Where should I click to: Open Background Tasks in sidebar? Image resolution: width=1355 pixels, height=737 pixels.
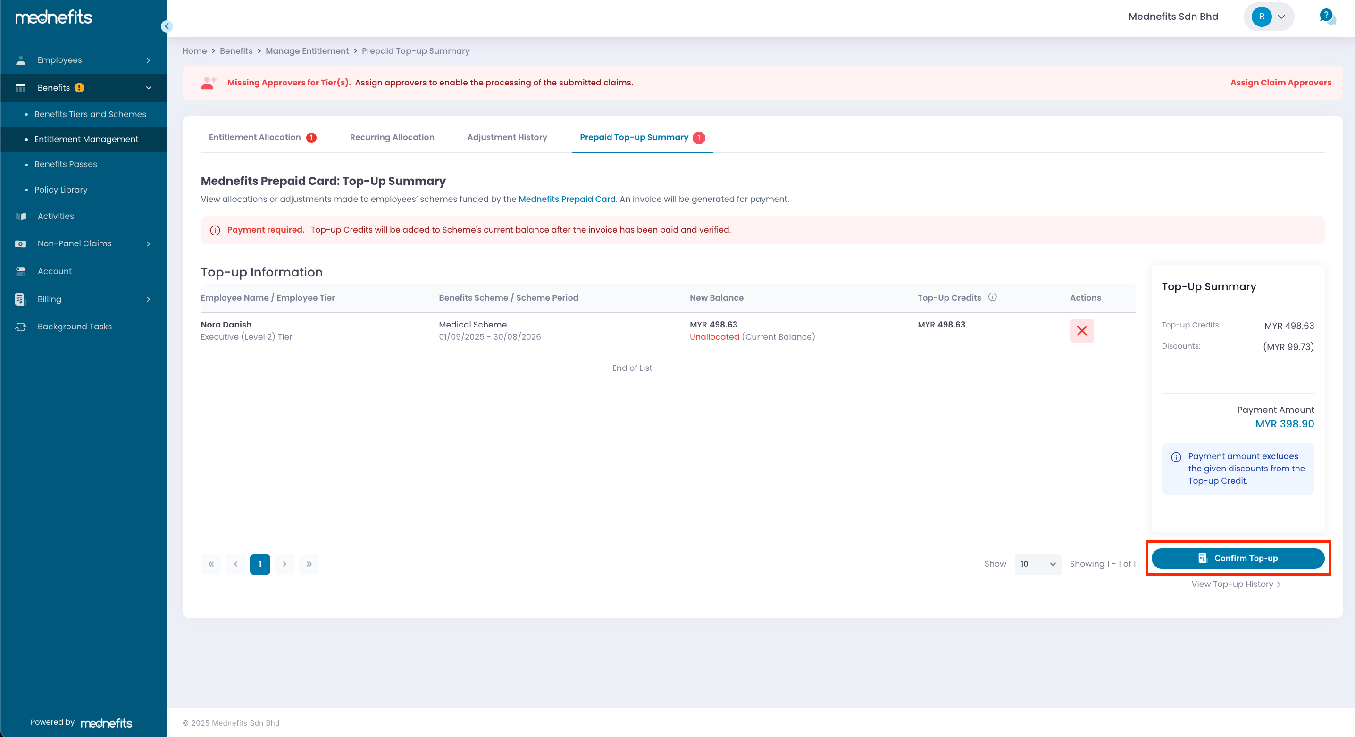pos(74,327)
